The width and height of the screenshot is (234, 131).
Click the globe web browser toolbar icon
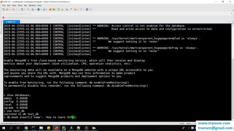[x=38, y=9]
